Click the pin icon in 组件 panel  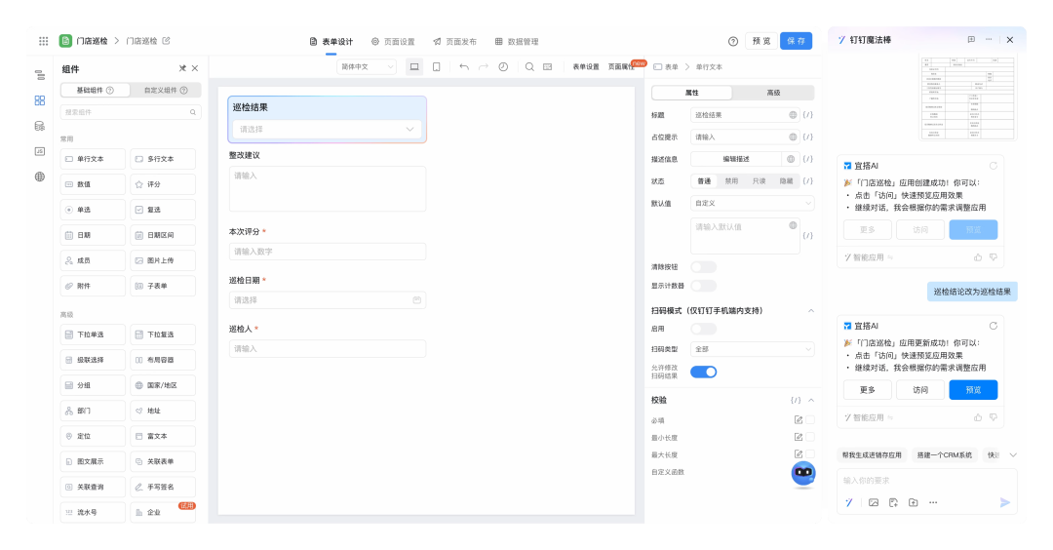coord(182,68)
